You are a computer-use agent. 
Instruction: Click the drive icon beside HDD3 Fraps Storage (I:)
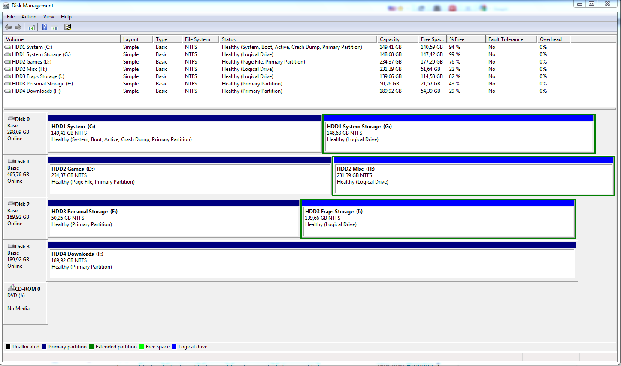tap(8, 76)
